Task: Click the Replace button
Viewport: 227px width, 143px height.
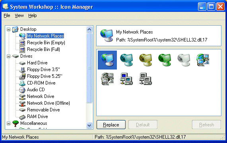Action: tap(111, 125)
